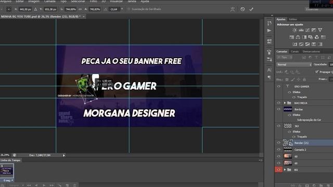Toggle the anti-alias checkbox in options bar
The image size is (333, 187).
(129, 9)
